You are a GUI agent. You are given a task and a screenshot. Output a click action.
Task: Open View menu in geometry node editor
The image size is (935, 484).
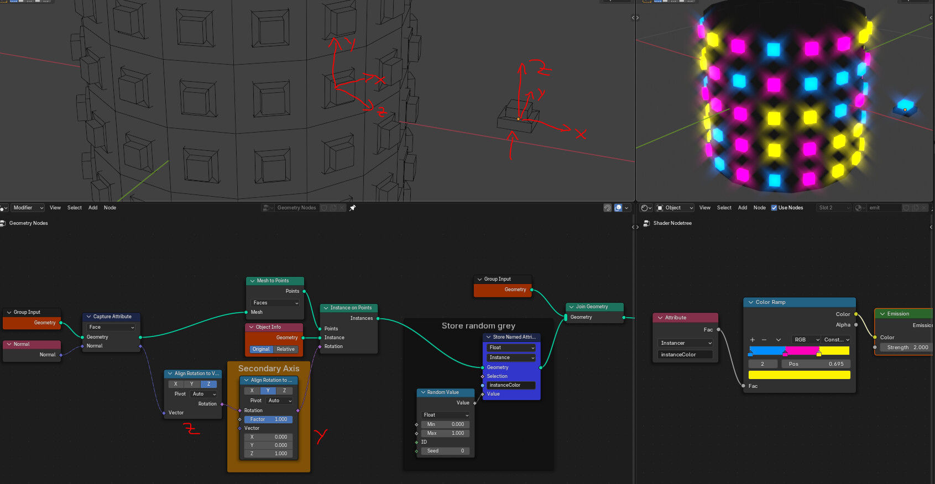[x=55, y=208]
